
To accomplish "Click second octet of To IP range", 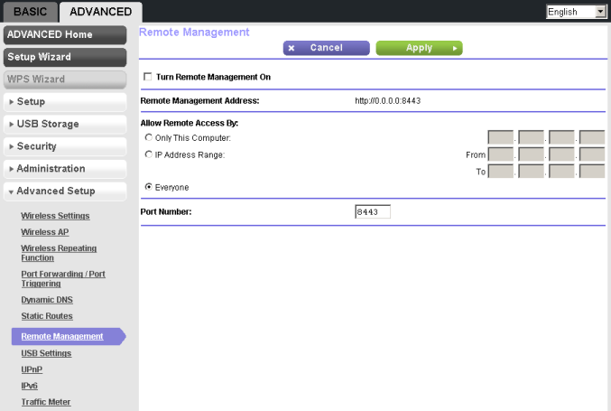I will click(x=531, y=172).
